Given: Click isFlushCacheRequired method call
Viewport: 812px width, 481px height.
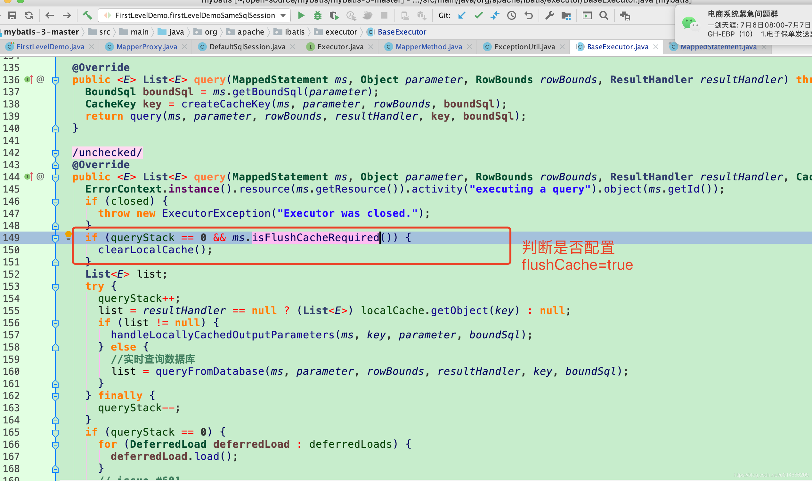Looking at the screenshot, I should click(x=316, y=237).
